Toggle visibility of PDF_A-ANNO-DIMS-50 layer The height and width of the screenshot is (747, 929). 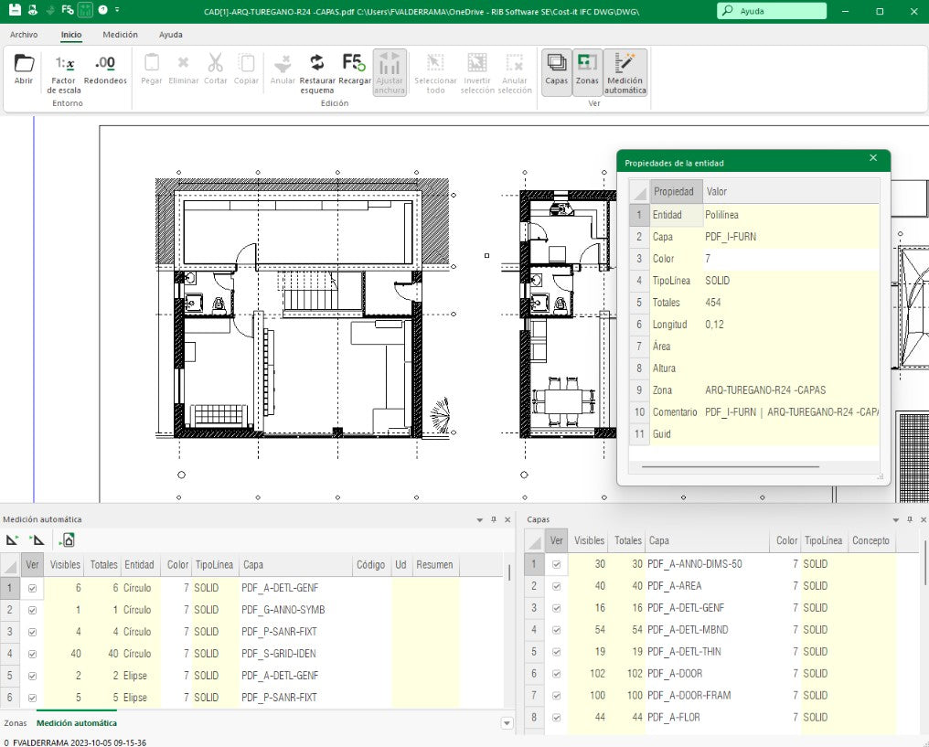point(556,564)
